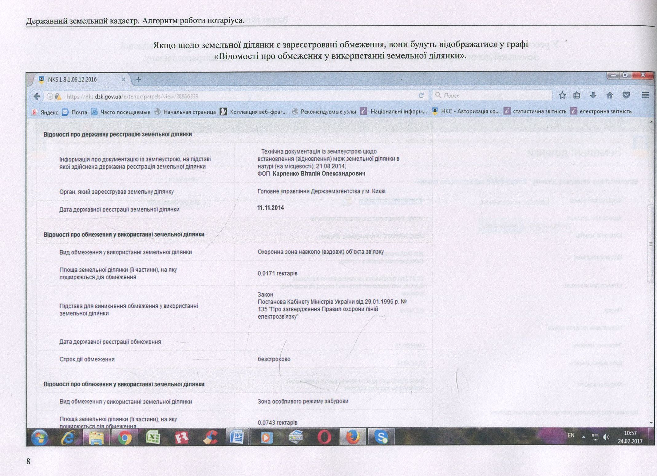The width and height of the screenshot is (657, 476).
Task: Open the статистична звітність bookmark
Action: pos(535,111)
